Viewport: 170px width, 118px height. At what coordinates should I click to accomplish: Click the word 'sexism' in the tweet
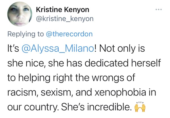click(57, 93)
